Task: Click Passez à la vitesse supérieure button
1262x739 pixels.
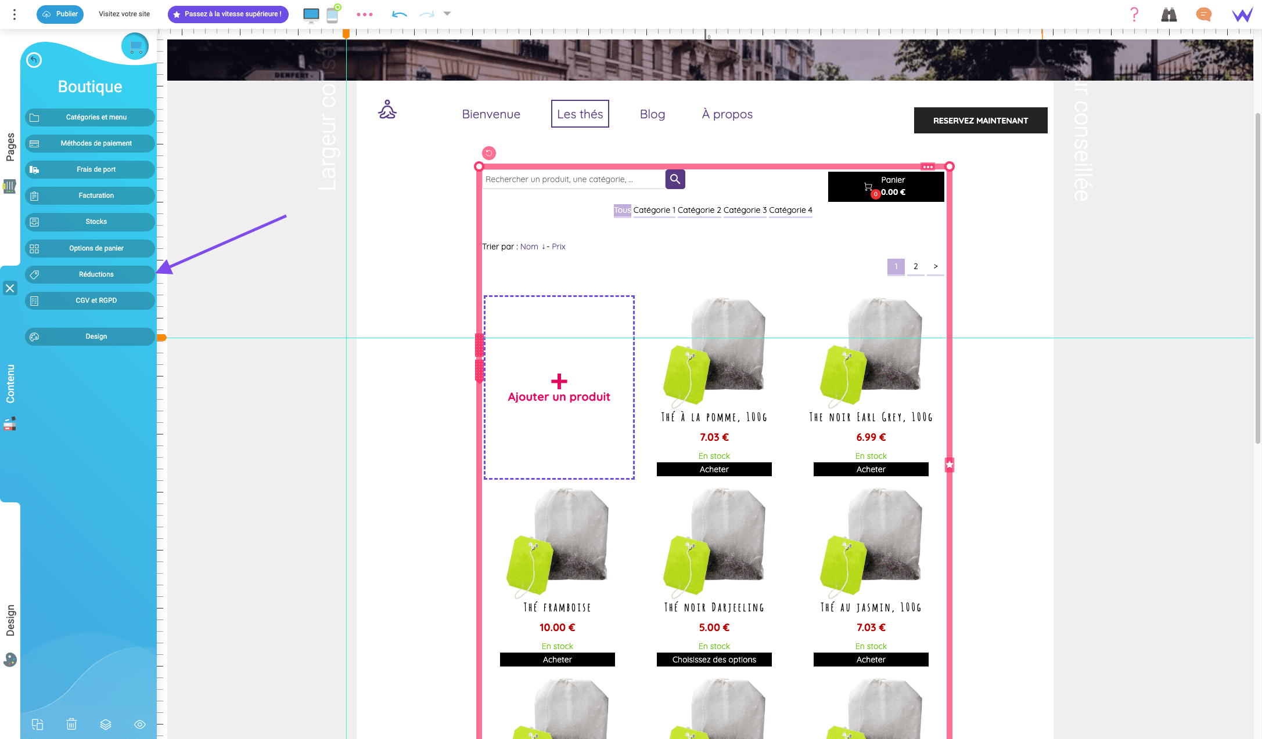Action: [228, 14]
